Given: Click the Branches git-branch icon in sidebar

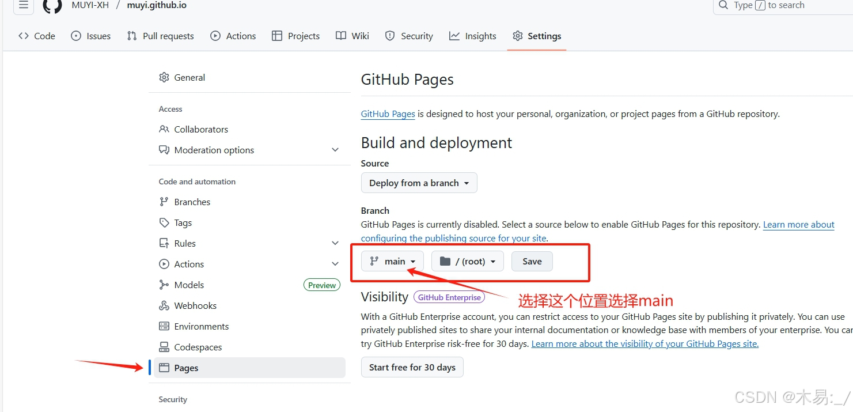Looking at the screenshot, I should [x=164, y=202].
